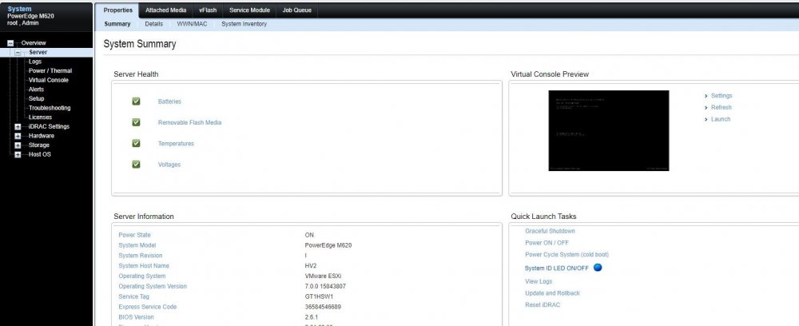Image resolution: width=799 pixels, height=326 pixels.
Task: Expand the iDRAC Settings node
Action: (18, 127)
